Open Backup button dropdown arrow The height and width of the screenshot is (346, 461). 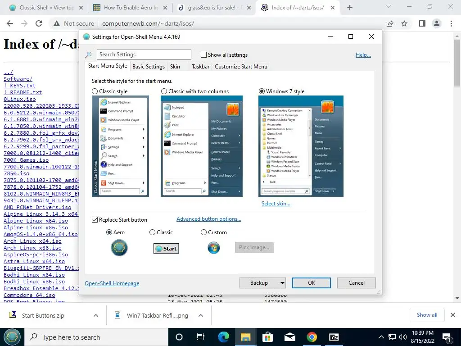[282, 283]
